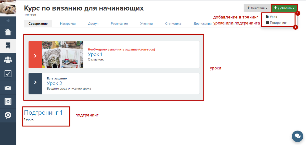Switch to the Расписание tab
Viewport: 306px width, 145px height.
pyautogui.click(x=119, y=24)
